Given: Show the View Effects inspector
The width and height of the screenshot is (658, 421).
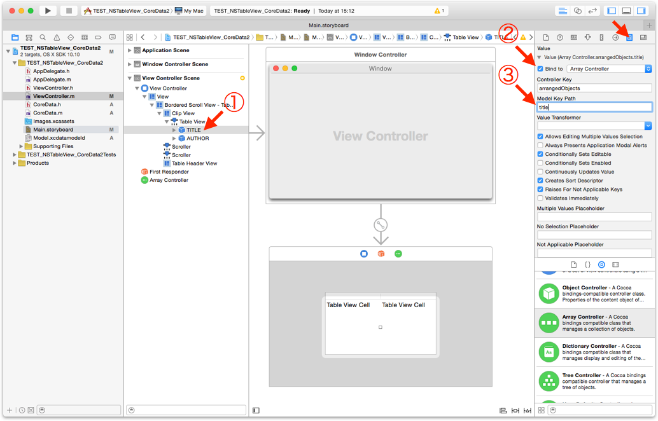Looking at the screenshot, I should (x=643, y=38).
